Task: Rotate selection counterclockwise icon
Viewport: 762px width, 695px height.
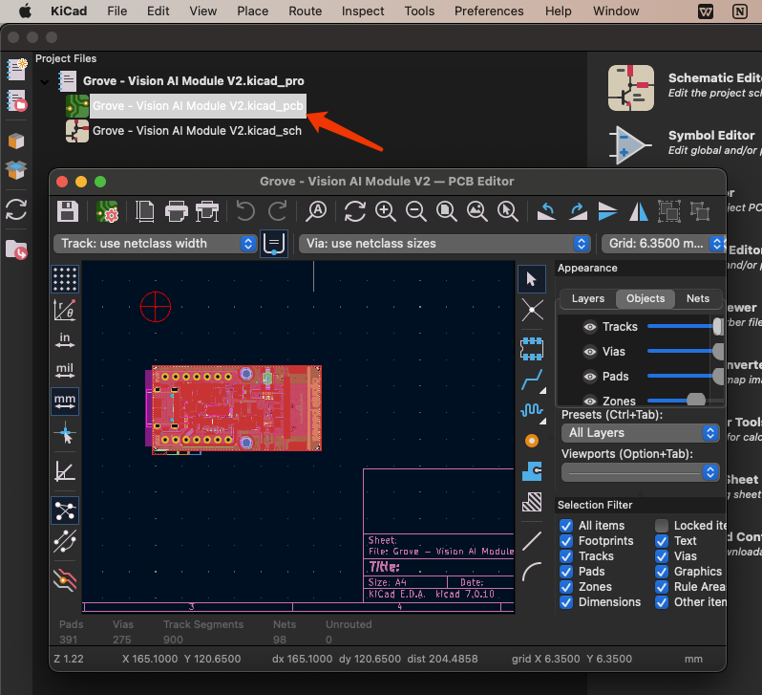Action: coord(547,211)
